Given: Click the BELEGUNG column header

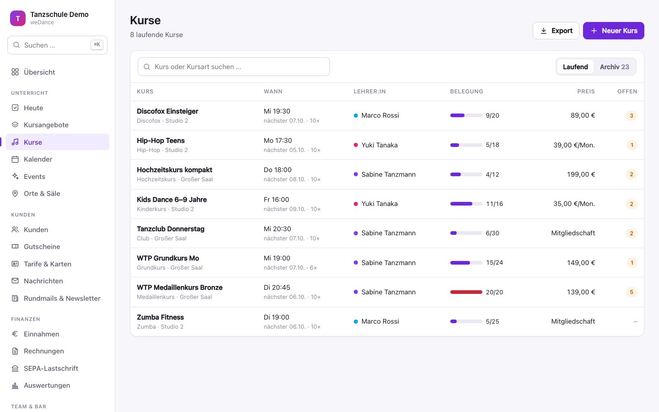Looking at the screenshot, I should pos(466,92).
